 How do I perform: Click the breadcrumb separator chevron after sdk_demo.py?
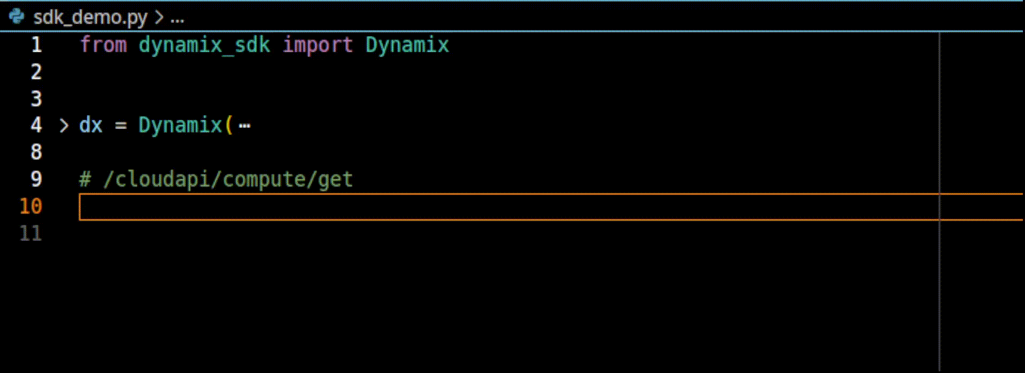click(x=159, y=18)
